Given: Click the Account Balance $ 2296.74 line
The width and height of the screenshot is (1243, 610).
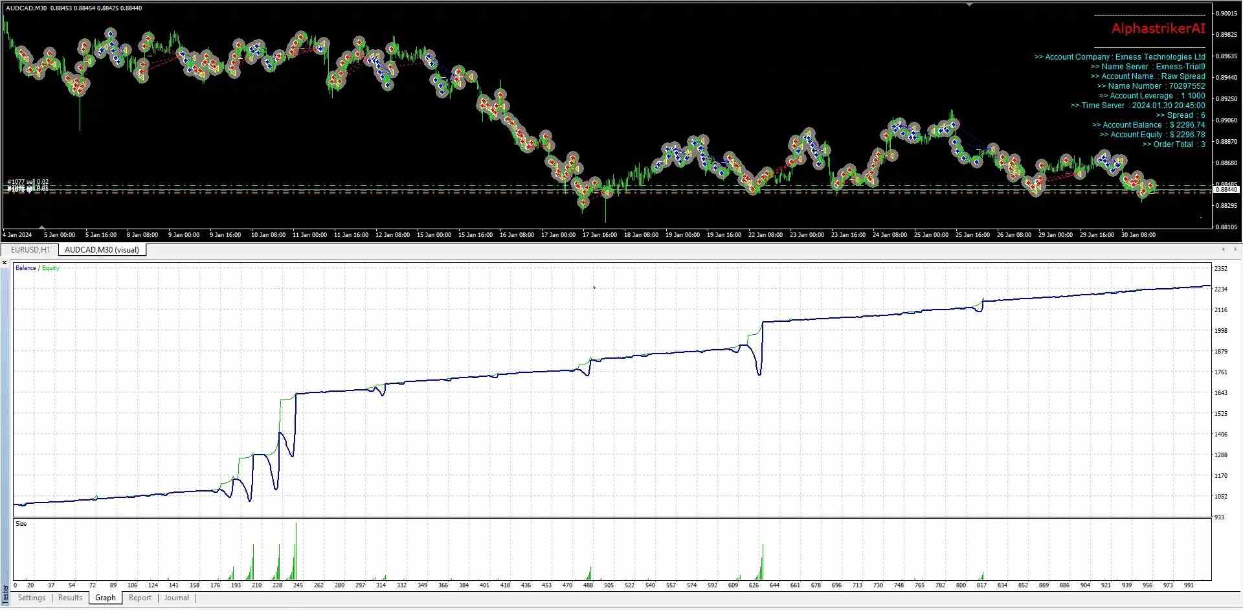Looking at the screenshot, I should [1148, 125].
